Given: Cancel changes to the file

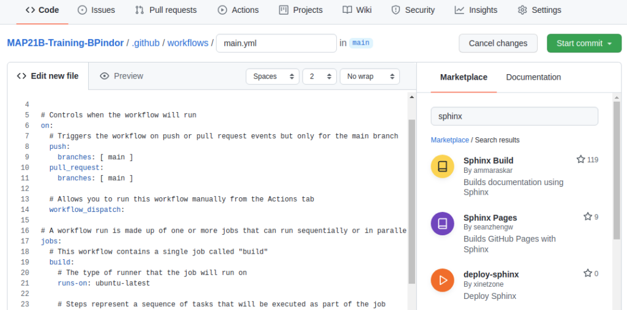Looking at the screenshot, I should pyautogui.click(x=498, y=43).
